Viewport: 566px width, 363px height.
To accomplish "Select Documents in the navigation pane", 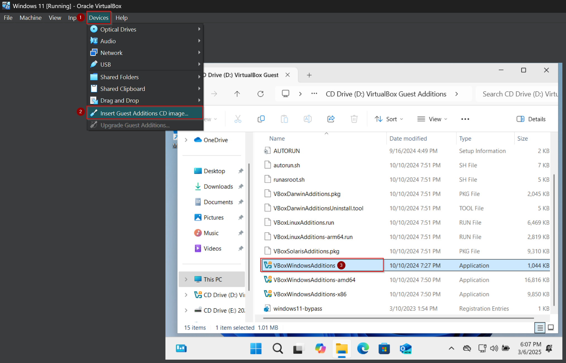I will (x=218, y=202).
